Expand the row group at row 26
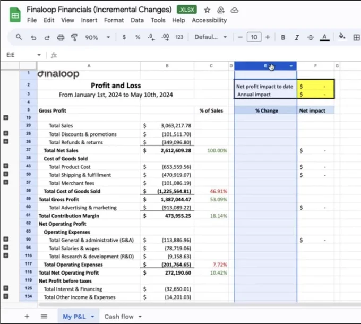The width and height of the screenshot is (361, 324). (x=6, y=133)
